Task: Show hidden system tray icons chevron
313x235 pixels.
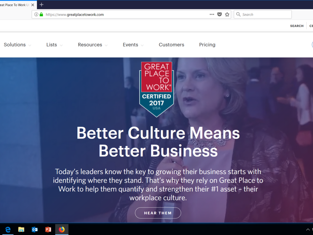Action: click(308, 229)
